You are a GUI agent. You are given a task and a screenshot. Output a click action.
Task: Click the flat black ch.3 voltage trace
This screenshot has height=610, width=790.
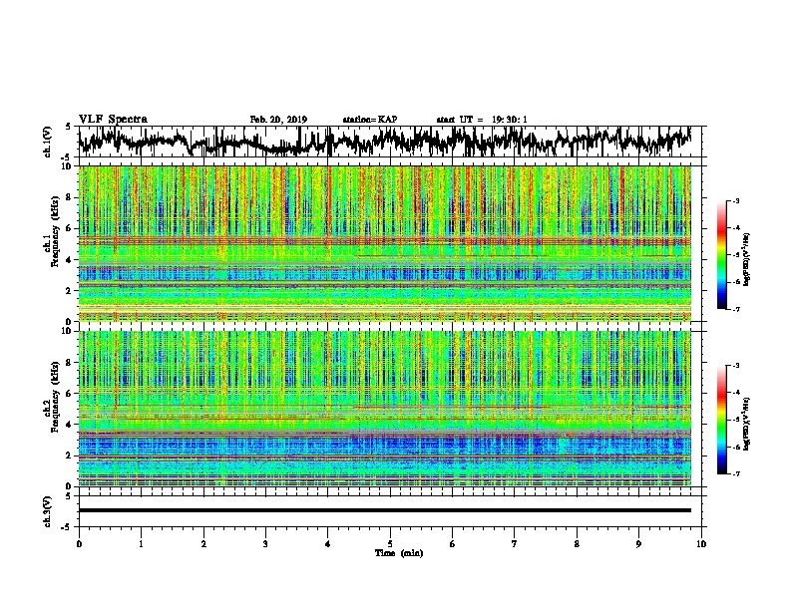click(385, 510)
